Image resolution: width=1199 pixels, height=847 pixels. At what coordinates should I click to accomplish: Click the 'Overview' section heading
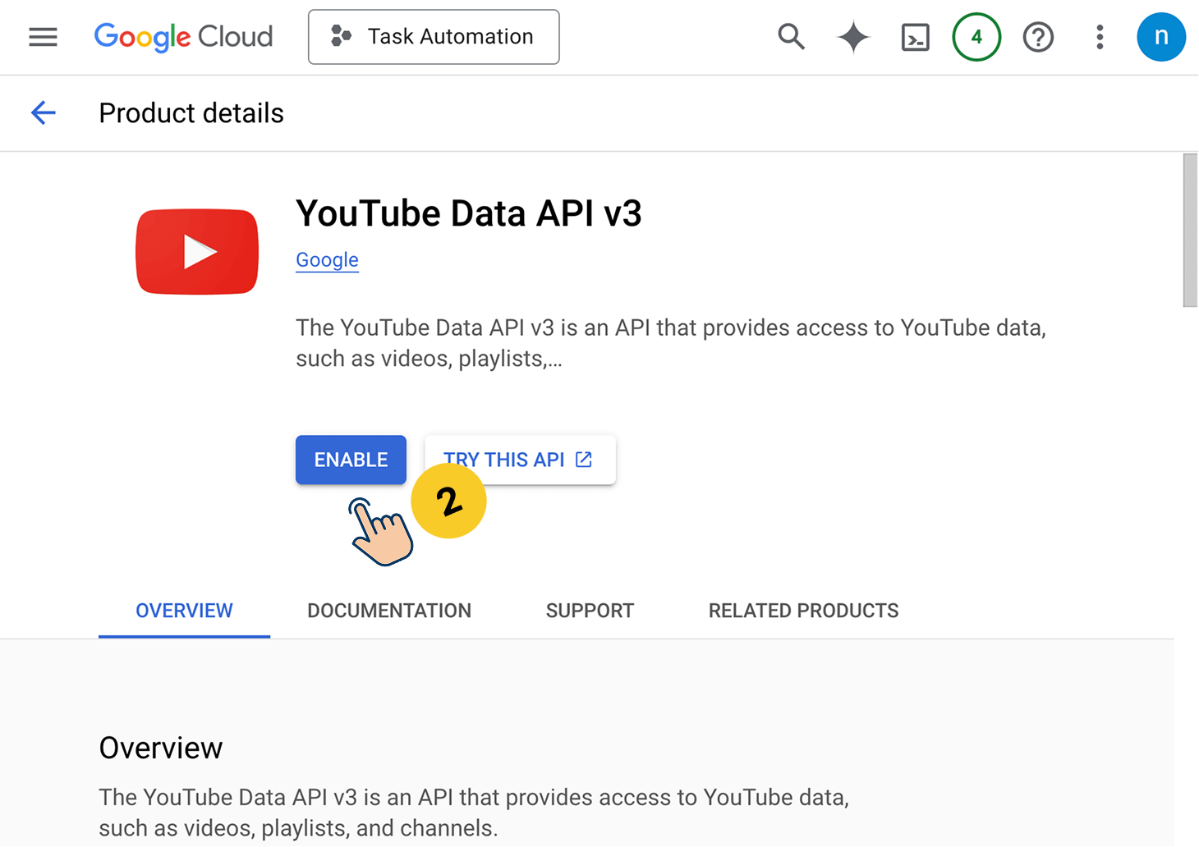[161, 748]
